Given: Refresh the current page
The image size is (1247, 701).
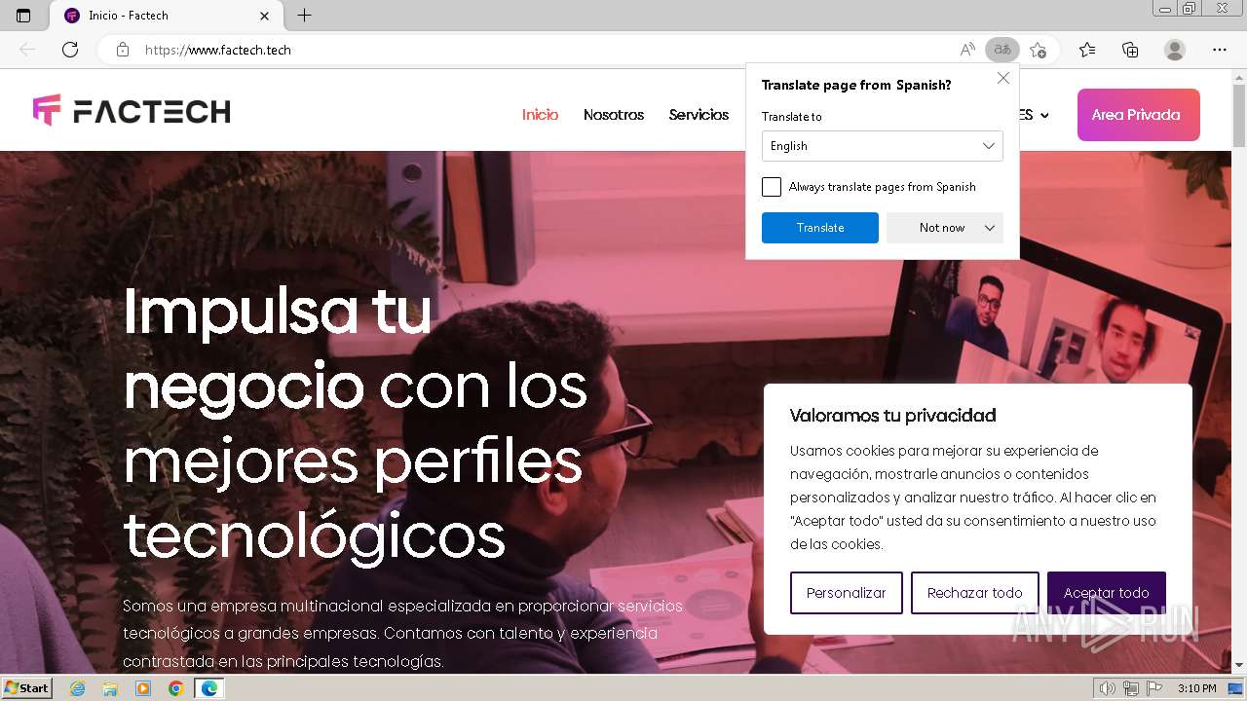Looking at the screenshot, I should click(70, 50).
